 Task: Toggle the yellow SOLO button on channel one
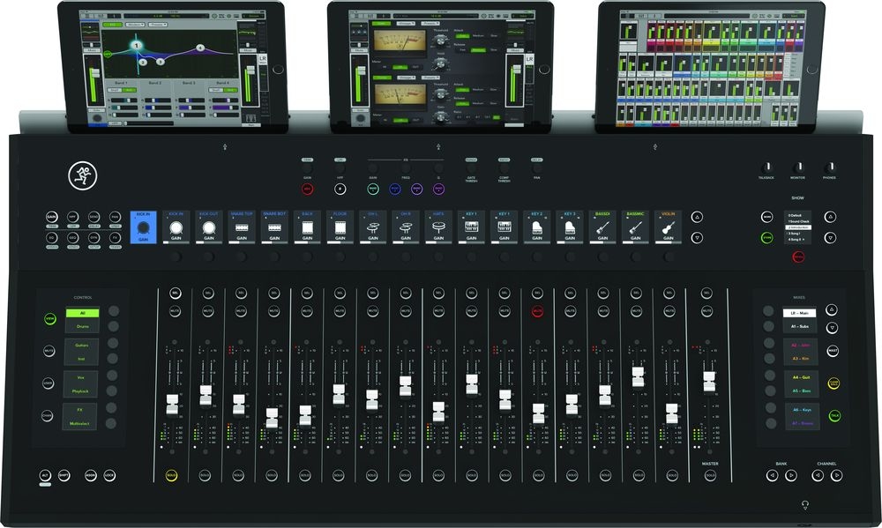point(173,476)
